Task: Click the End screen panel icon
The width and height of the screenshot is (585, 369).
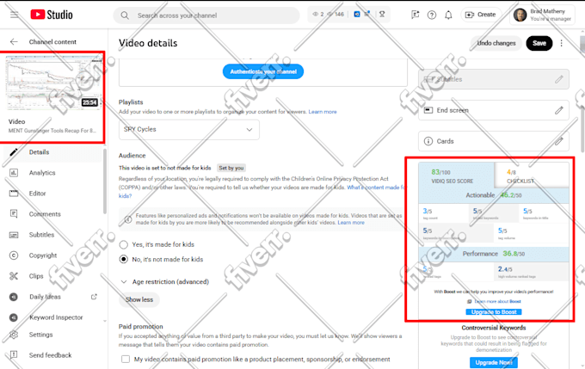Action: (x=428, y=110)
